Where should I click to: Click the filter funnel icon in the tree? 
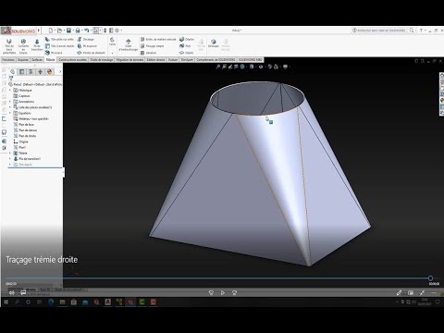[x=11, y=79]
